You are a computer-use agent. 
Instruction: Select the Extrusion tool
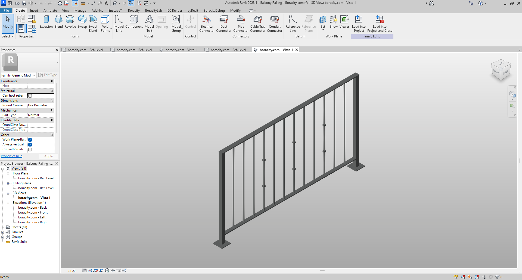(x=46, y=22)
